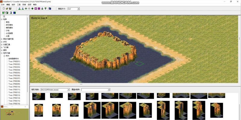Screen dimensions: 241x120
Task: Click the blue square icon in second toolbar row
Action: tap(14, 13)
